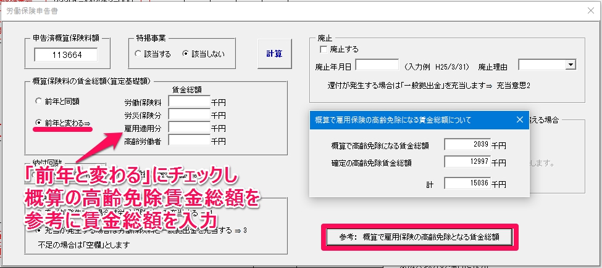Click the 概算で高齢免除になる賃金総額 field showing 2039
The image size is (602, 268).
coord(466,145)
